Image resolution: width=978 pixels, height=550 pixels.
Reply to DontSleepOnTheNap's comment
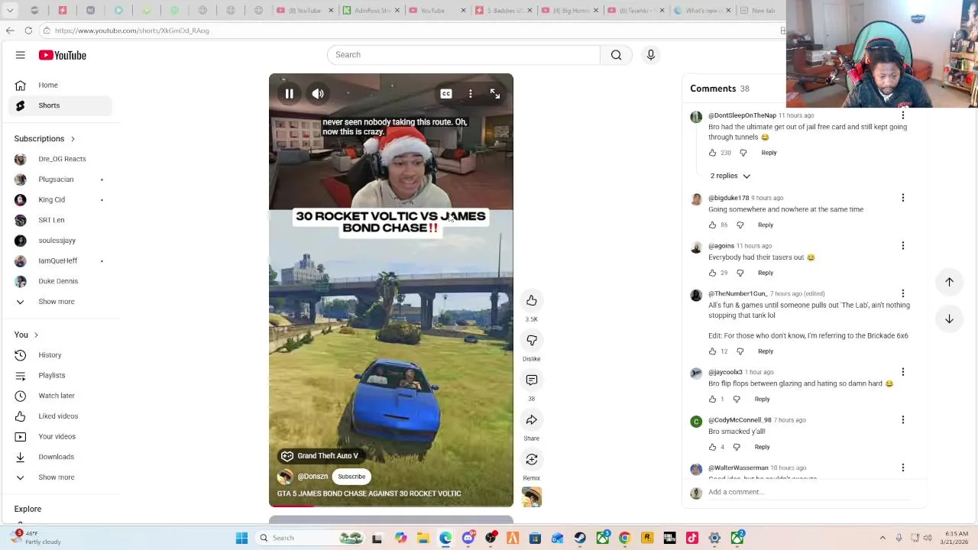[769, 153]
